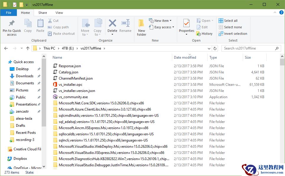
Task: Create a New folder
Action: pos(141,27)
